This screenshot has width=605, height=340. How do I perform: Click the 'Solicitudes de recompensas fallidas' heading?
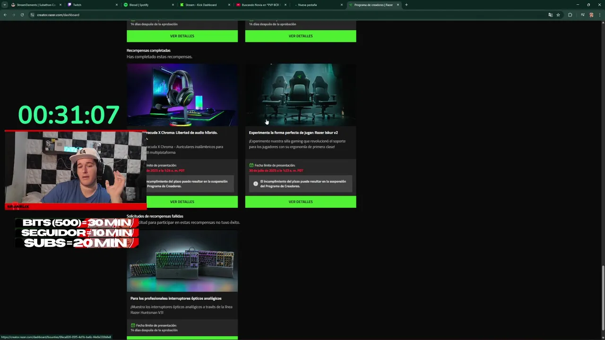pos(155,216)
